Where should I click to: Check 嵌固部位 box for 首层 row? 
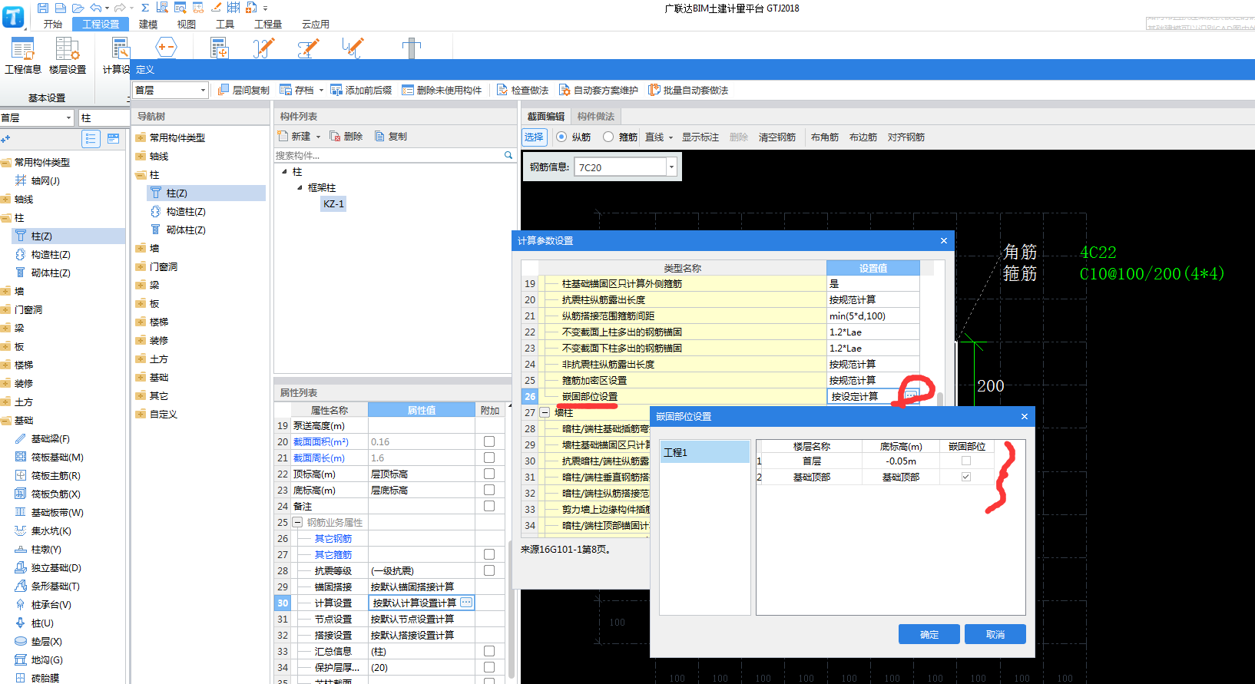click(x=966, y=461)
